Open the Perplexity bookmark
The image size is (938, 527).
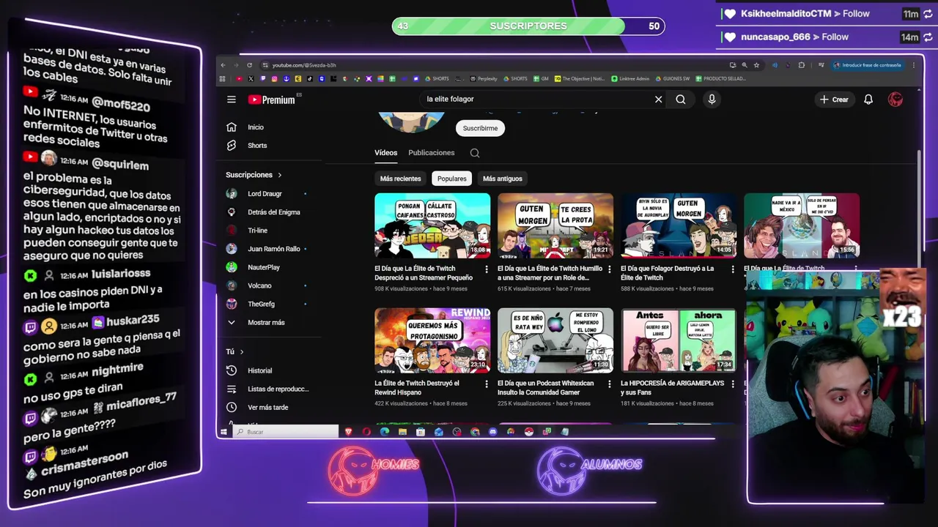point(484,78)
